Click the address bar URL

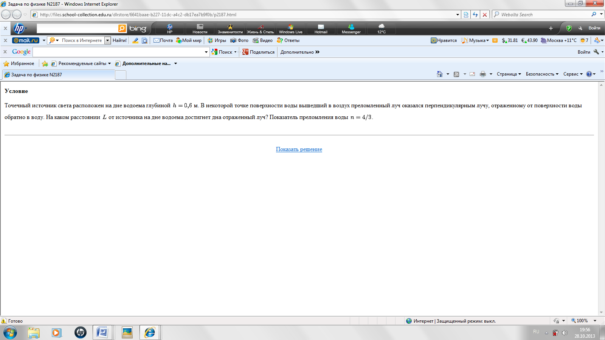coord(138,15)
